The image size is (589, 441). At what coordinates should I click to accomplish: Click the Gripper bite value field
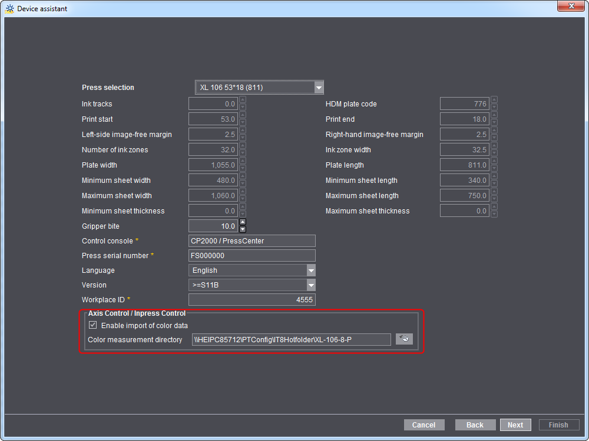pos(213,226)
